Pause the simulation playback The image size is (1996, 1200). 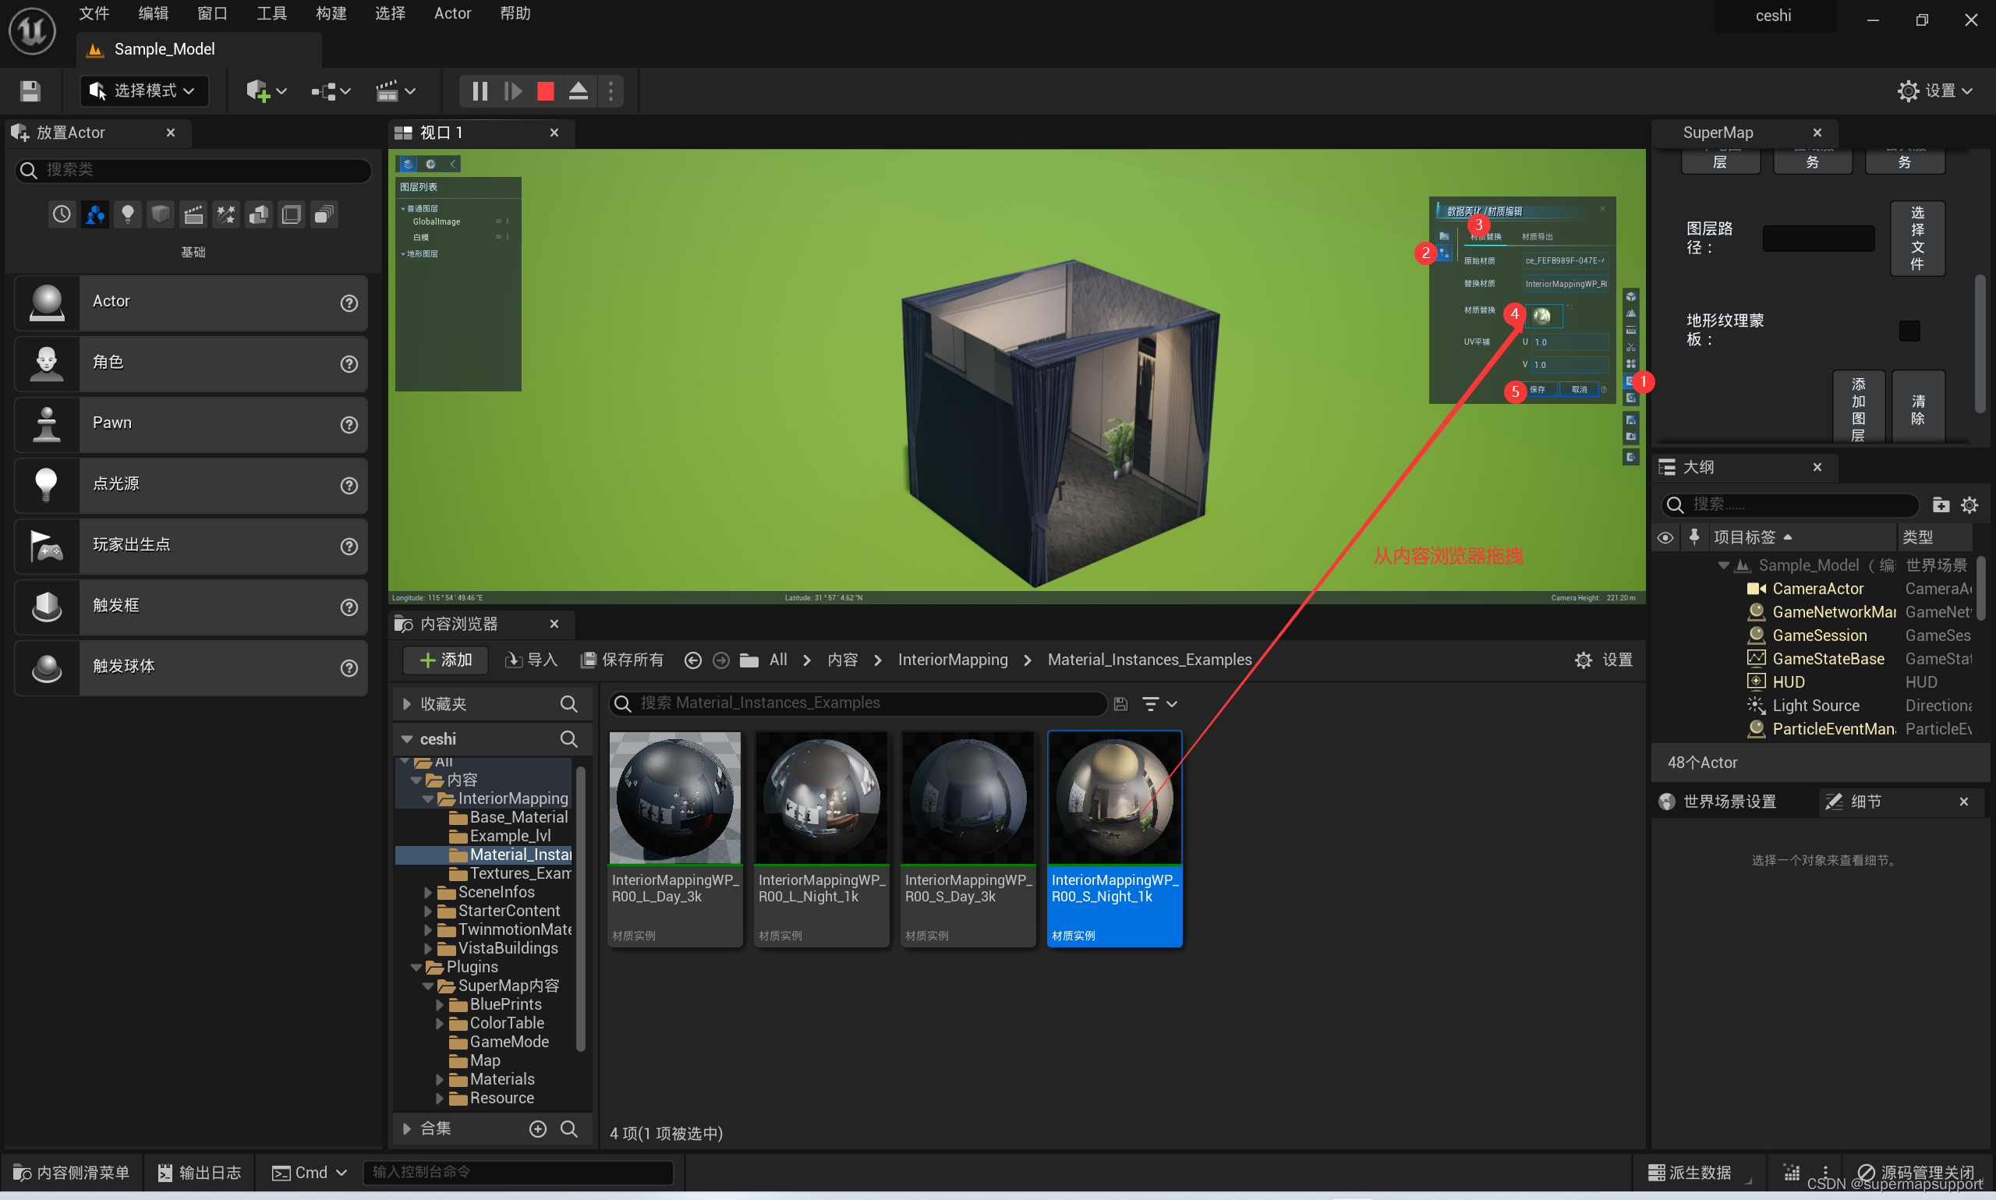coord(480,90)
